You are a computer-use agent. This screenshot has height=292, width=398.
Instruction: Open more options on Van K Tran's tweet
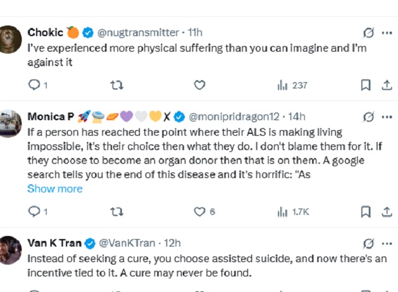[387, 243]
